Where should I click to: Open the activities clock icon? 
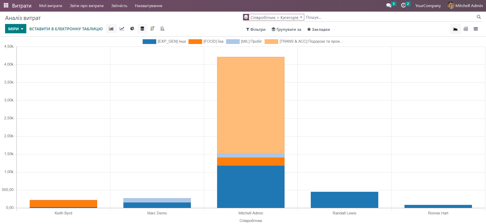tap(403, 5)
